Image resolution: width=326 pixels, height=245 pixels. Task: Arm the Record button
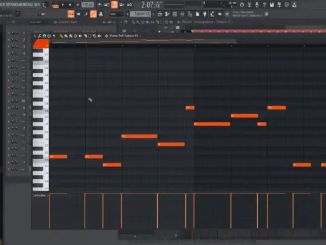click(x=78, y=4)
